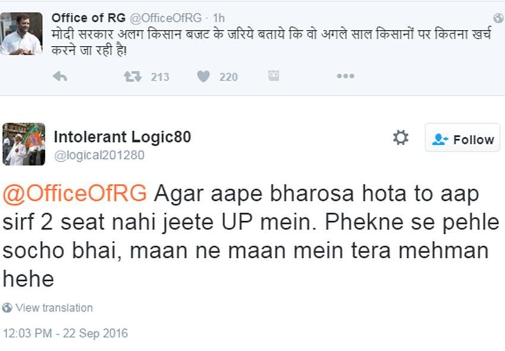Open the gear settings menu beside Follow
Screen dimensions: 505x351
[400, 138]
